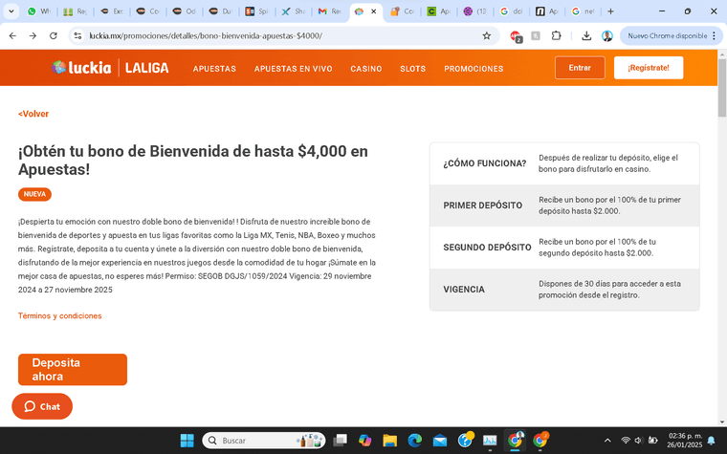The image size is (727, 454).
Task: Open Wi-Fi network settings in tray
Action: [626, 441]
